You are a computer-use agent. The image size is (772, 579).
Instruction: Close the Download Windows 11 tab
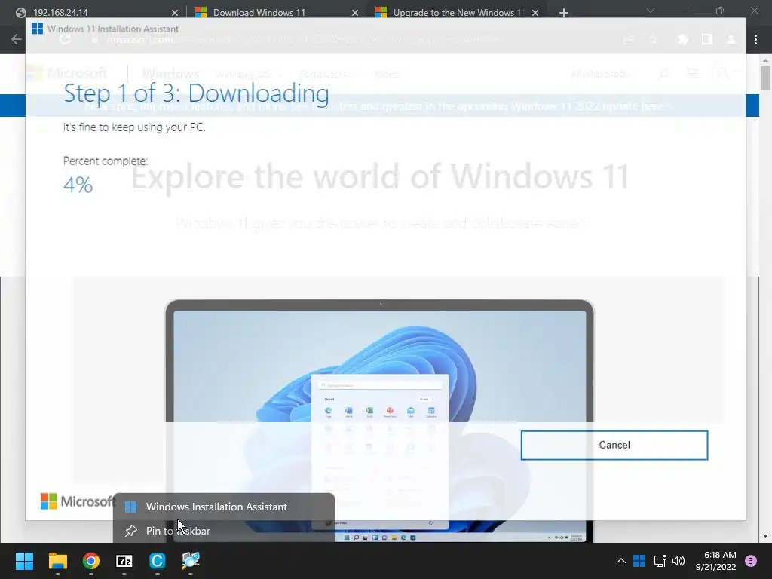[355, 13]
